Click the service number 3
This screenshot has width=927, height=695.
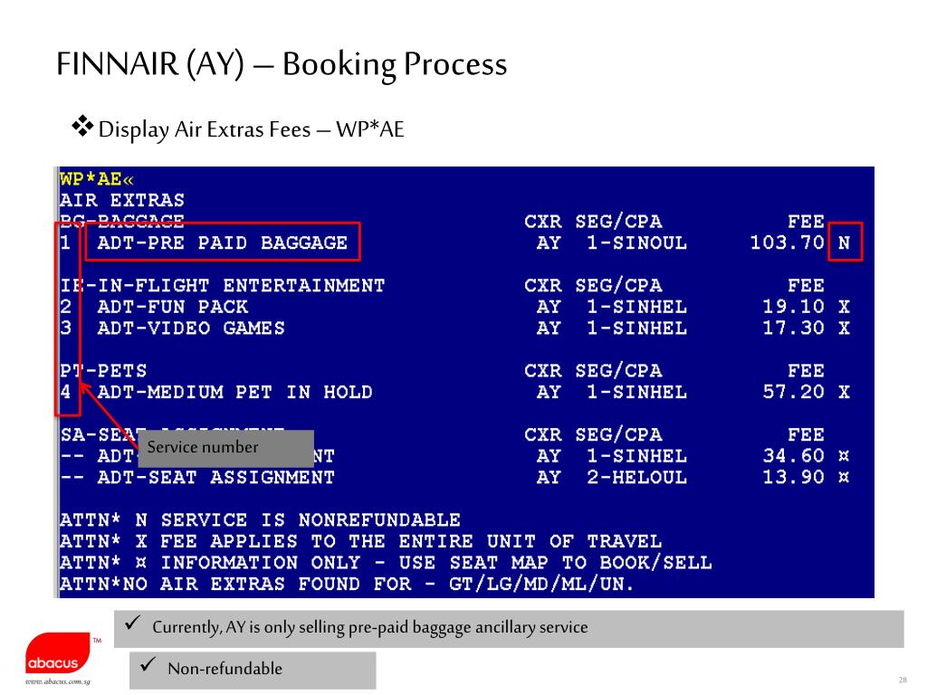pyautogui.click(x=65, y=328)
